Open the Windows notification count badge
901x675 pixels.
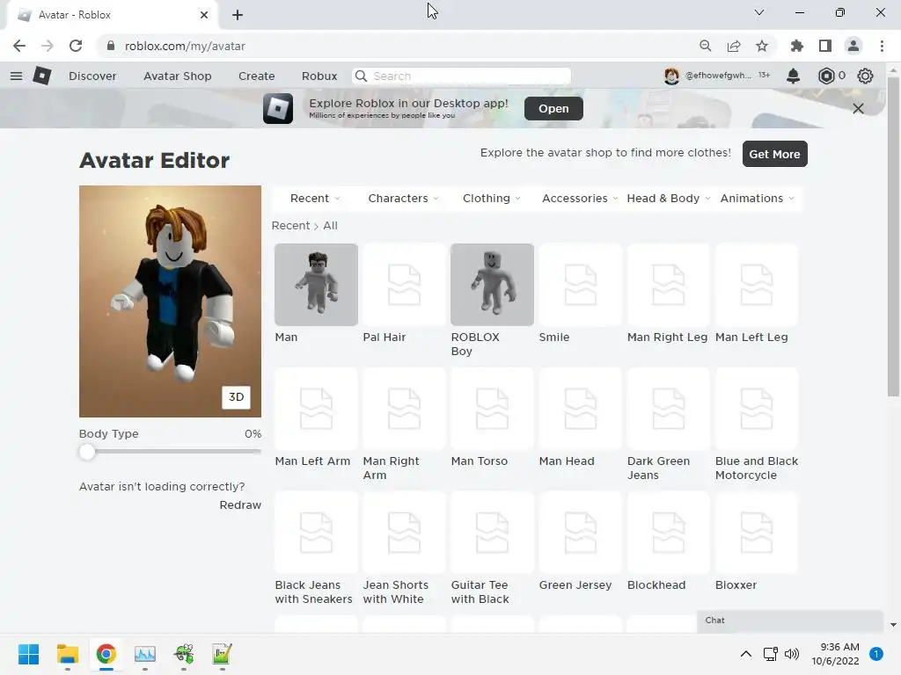pyautogui.click(x=876, y=654)
